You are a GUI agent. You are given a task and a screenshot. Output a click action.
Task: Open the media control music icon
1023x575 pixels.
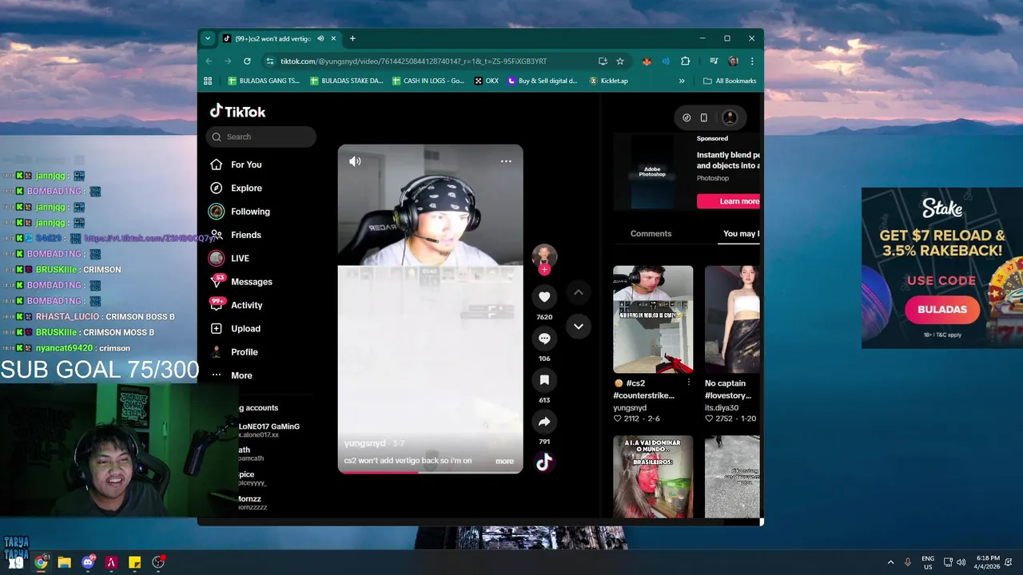[714, 61]
